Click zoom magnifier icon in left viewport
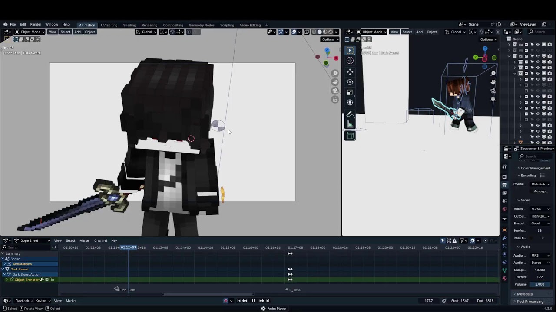The width and height of the screenshot is (556, 312). click(x=335, y=74)
